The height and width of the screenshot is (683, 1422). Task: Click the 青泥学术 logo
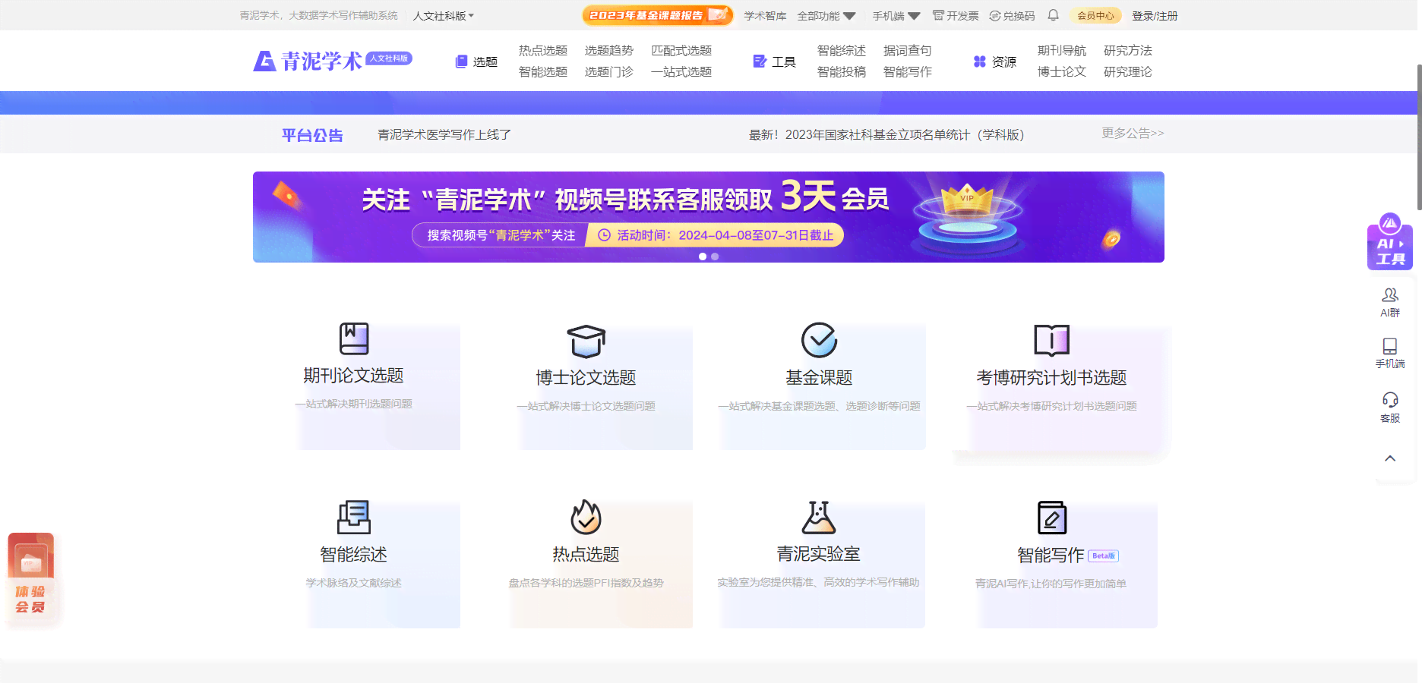[x=332, y=61]
